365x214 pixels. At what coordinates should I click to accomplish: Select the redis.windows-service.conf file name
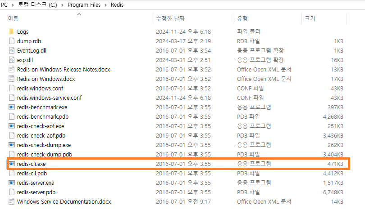pos(50,98)
